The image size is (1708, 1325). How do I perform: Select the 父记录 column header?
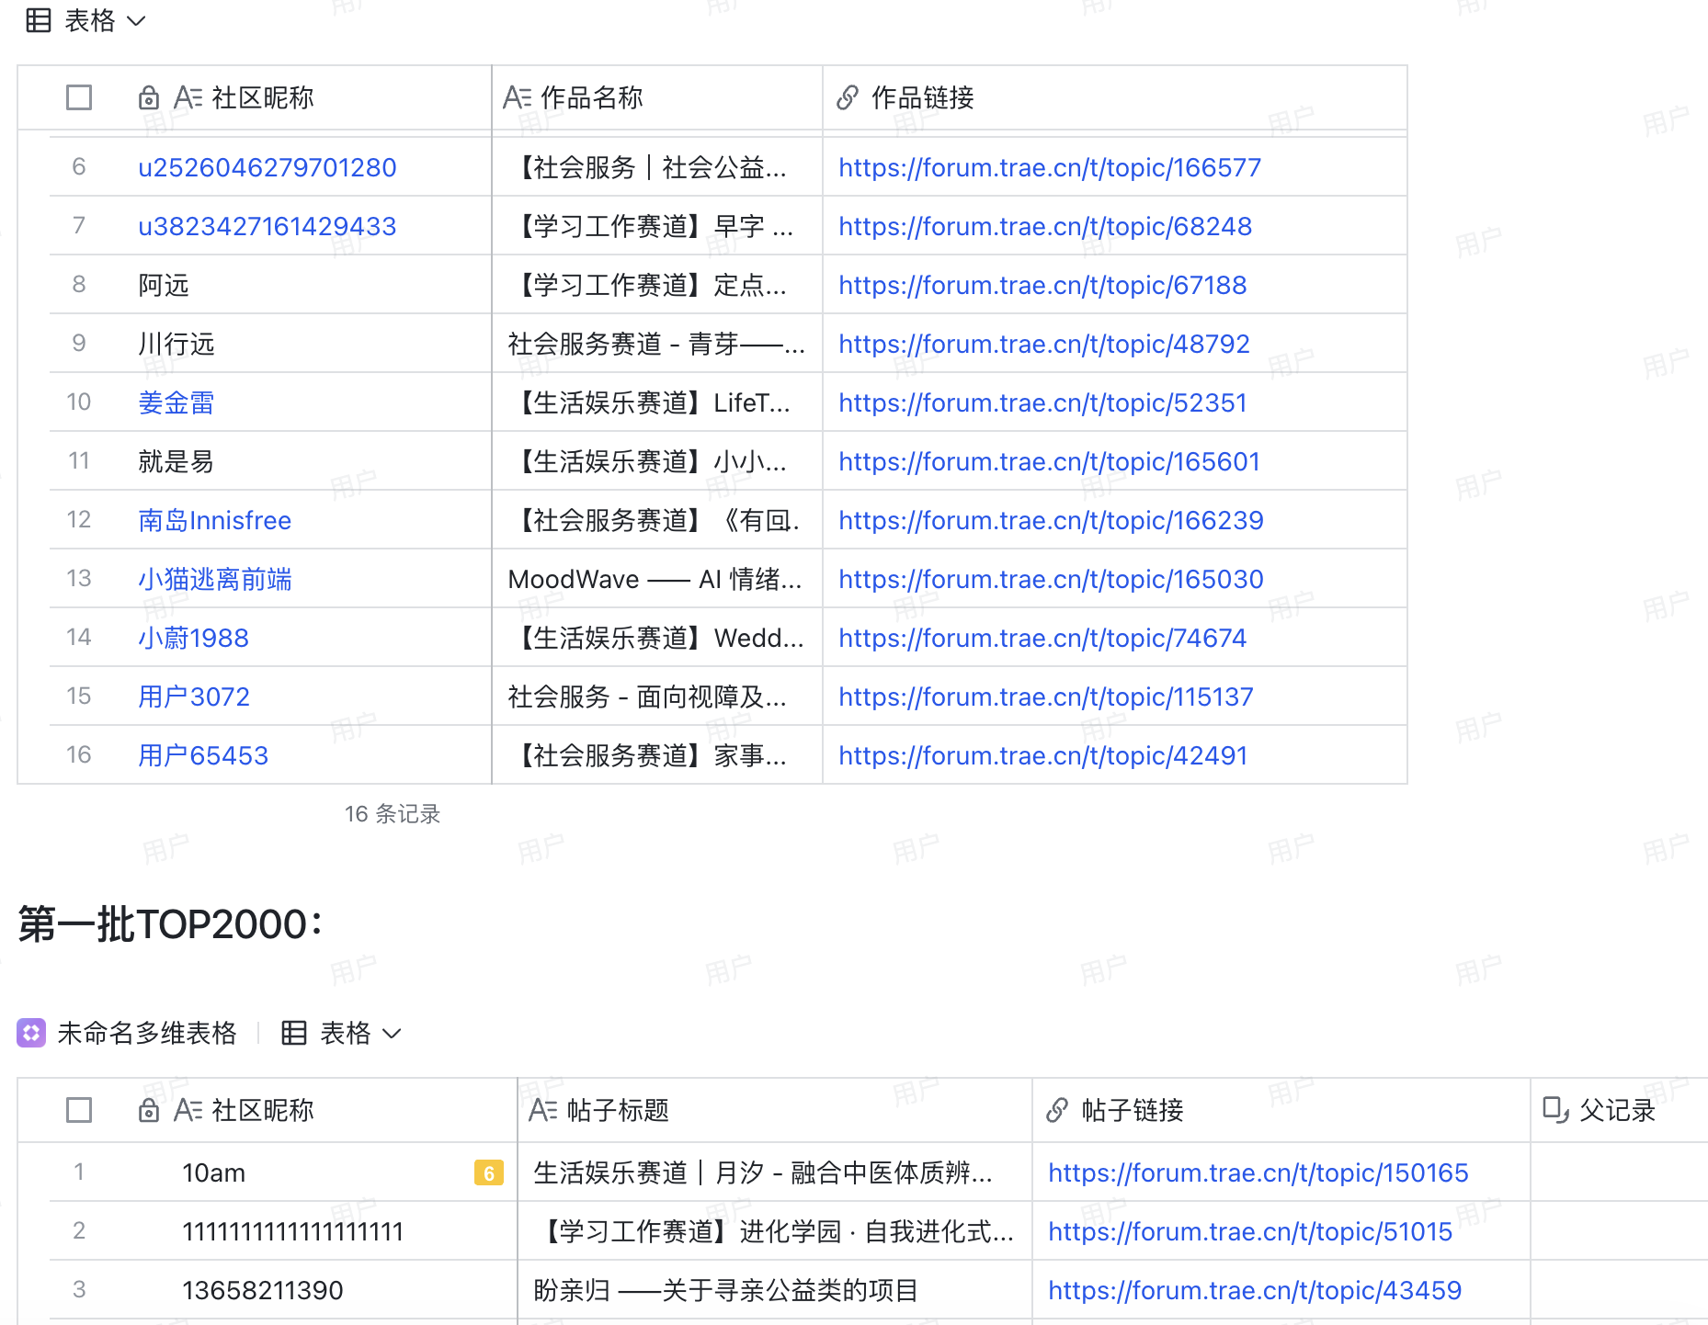(1619, 1110)
